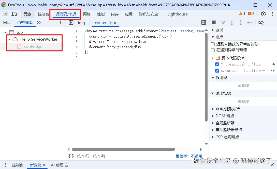Click the editor vertical scrollbar thumb
This screenshot has width=277, height=169.
(x=206, y=77)
